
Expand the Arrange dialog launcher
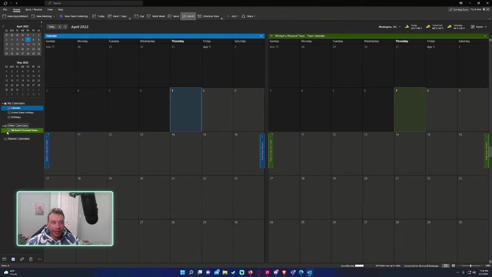[222, 18]
